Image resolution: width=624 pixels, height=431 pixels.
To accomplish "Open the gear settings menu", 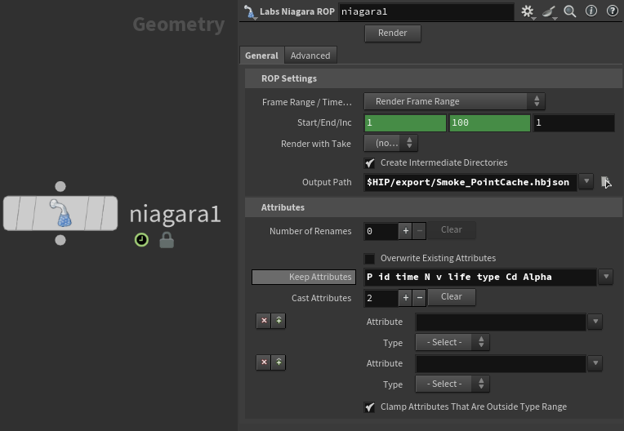I will coord(528,11).
